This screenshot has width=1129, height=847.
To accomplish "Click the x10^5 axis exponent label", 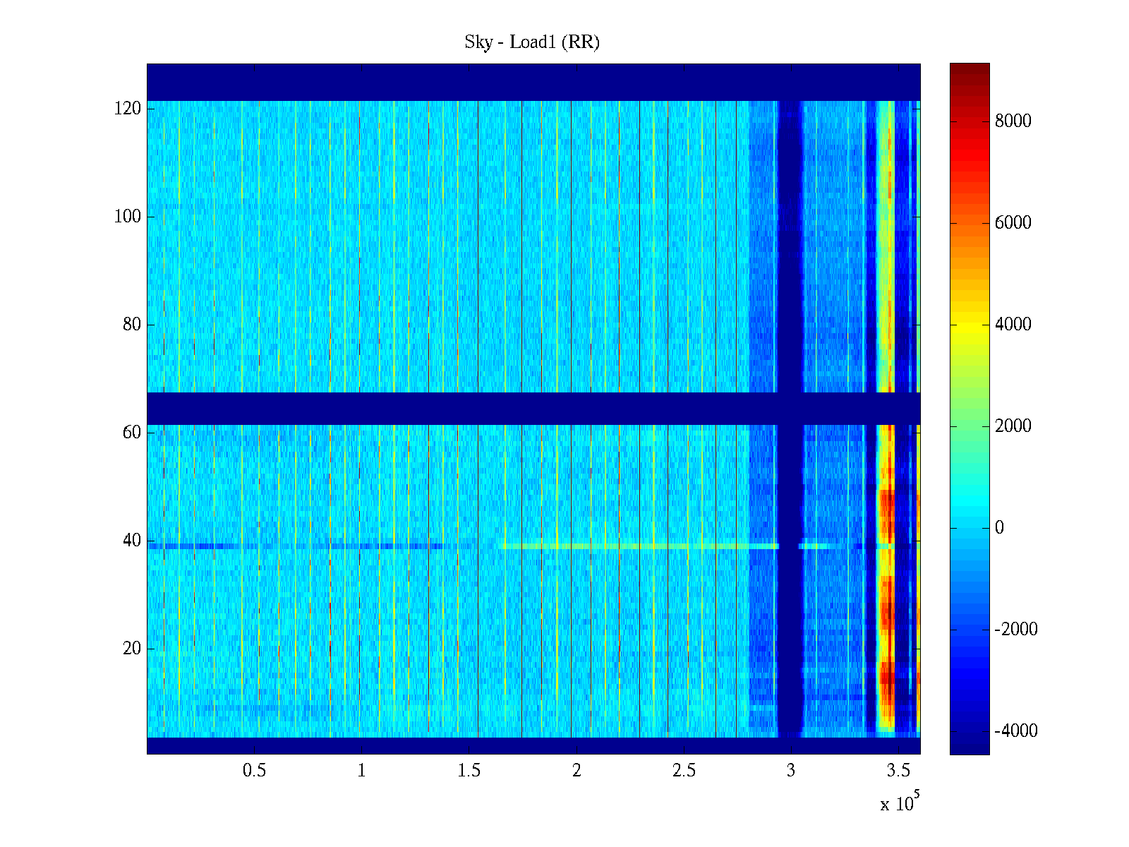I will (x=900, y=803).
